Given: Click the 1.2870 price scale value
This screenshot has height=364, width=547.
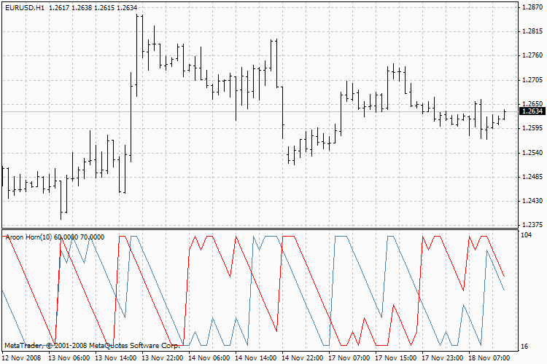Looking at the screenshot, I should (532, 7).
